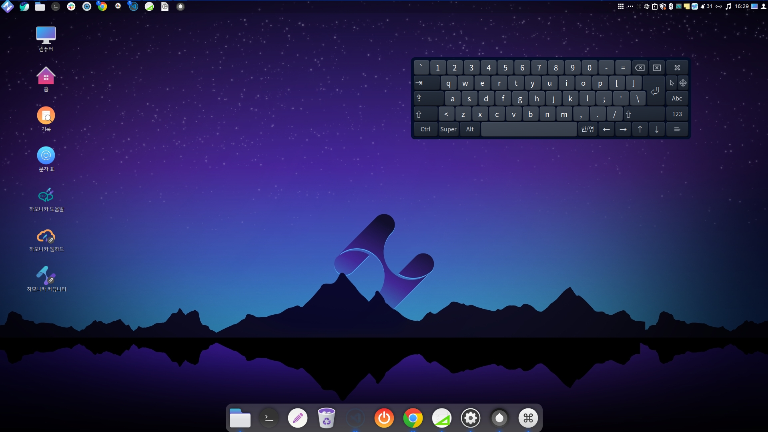This screenshot has height=432, width=768.
Task: Open the keyboard's hamburger menu key
Action: coord(677,129)
